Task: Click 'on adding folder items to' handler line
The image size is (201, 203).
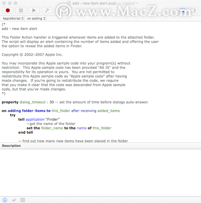Action: tap(61, 111)
